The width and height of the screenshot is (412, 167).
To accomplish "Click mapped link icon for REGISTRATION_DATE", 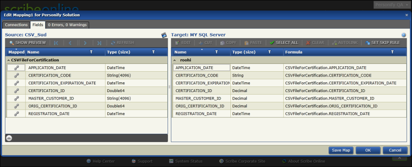I will coord(16,114).
